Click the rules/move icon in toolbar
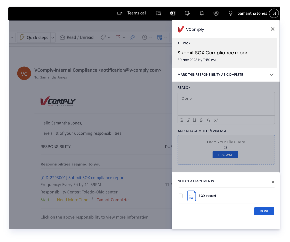Viewport: 290px width, 242px height. coord(159,37)
